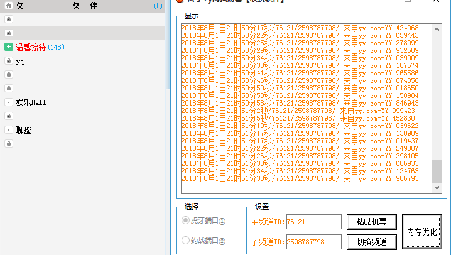Screen dimensions: 451x255
Task: Click the 子频道ID input field
Action: coord(314,242)
